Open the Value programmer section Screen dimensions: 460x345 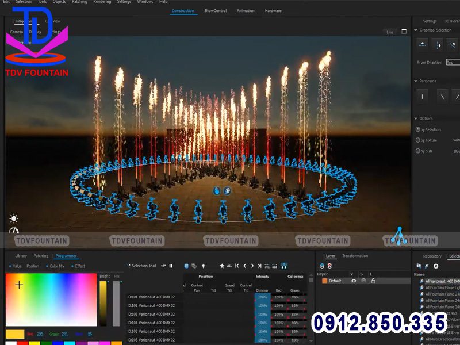(17, 266)
